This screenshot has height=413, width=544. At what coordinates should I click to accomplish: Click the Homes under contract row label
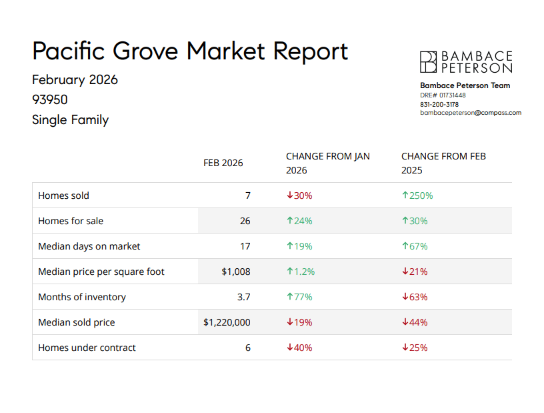pyautogui.click(x=87, y=348)
